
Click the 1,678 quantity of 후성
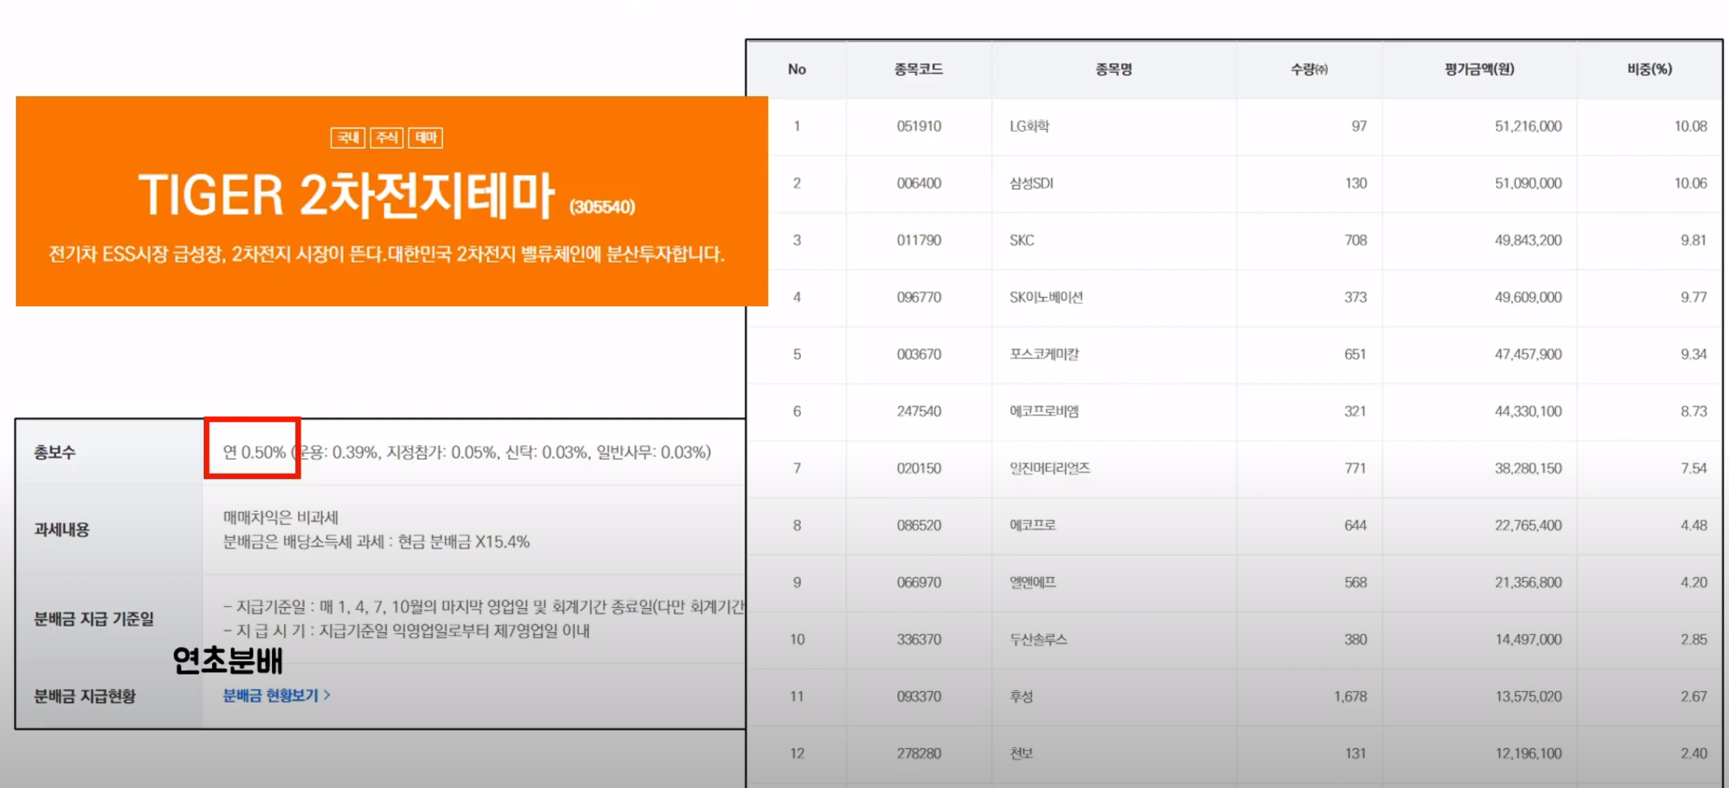1350,696
